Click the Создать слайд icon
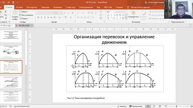 15,13
